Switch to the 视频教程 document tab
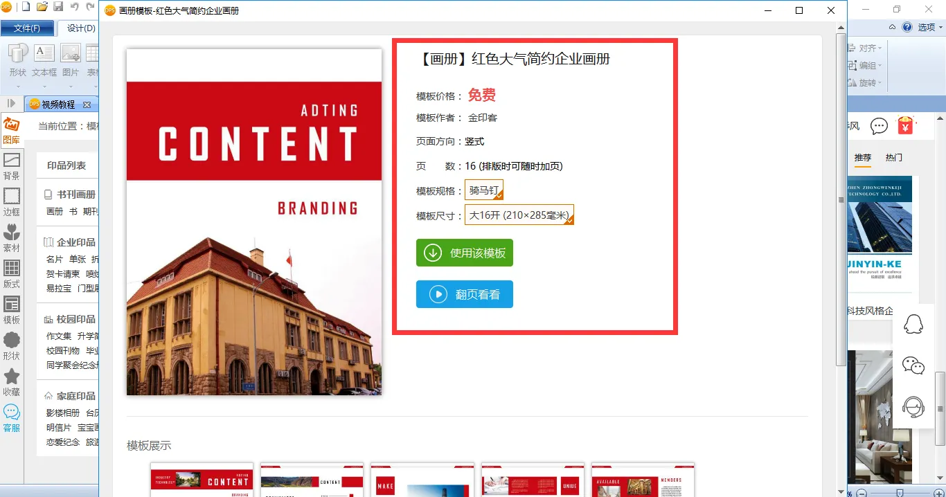This screenshot has width=946, height=497. click(x=58, y=105)
